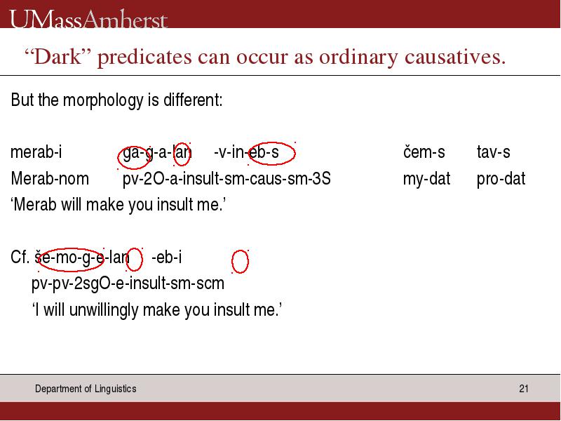Click the "Cf." abbreviation

pos(20,258)
